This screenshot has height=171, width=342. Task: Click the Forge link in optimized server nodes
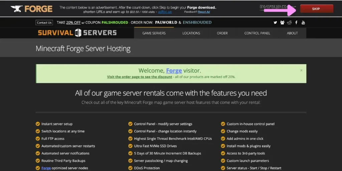(x=46, y=168)
